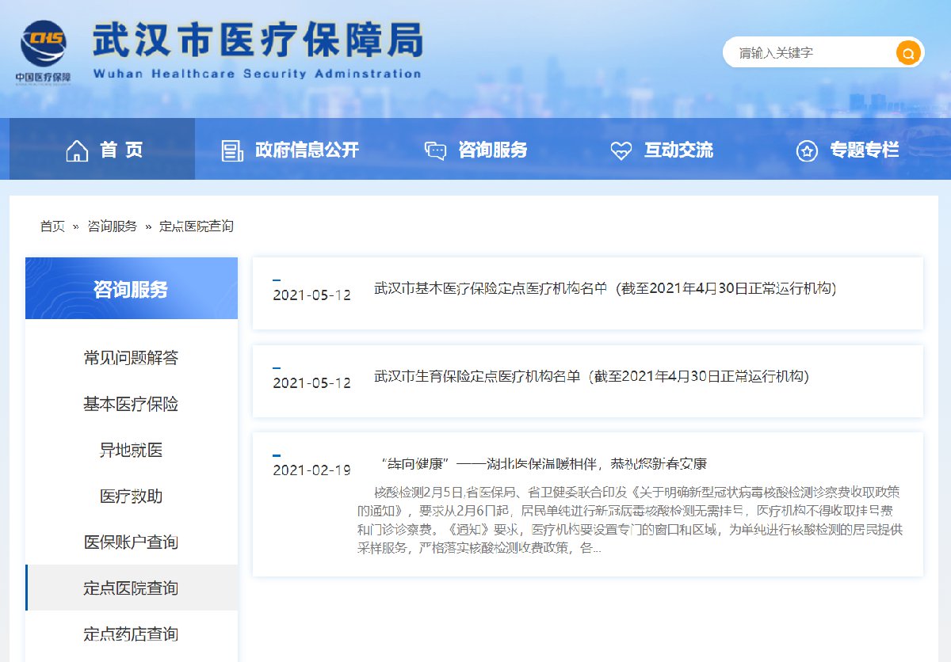Screen dimensions: 951x662
Task: Select 常见问题解答 in the sidebar
Action: 131,358
